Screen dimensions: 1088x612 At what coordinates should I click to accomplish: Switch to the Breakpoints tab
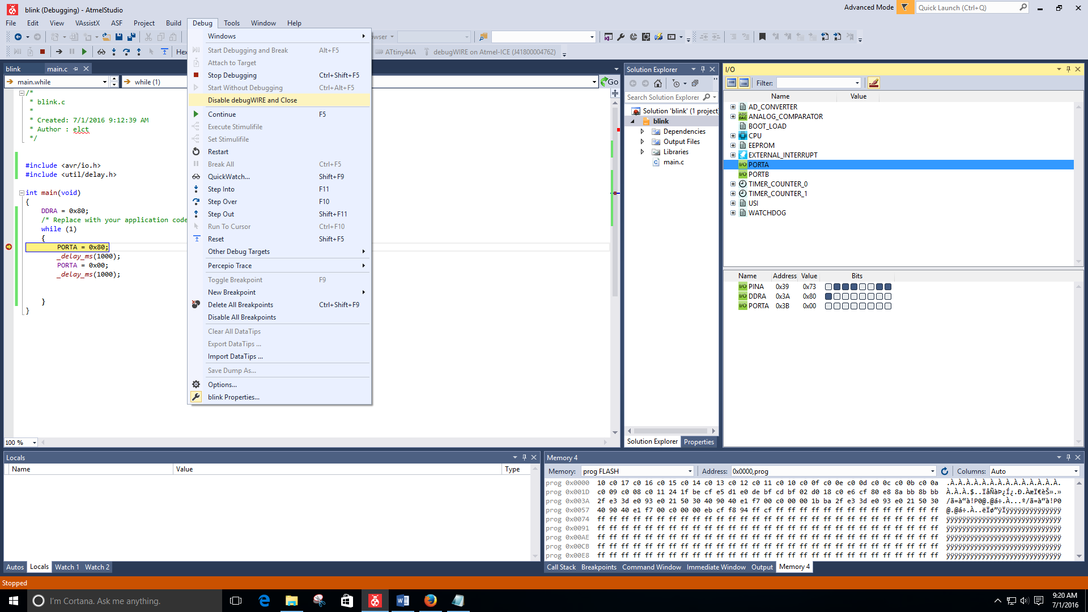598,567
